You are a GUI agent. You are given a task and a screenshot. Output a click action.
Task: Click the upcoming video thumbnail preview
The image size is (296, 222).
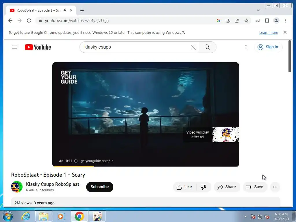(x=225, y=135)
